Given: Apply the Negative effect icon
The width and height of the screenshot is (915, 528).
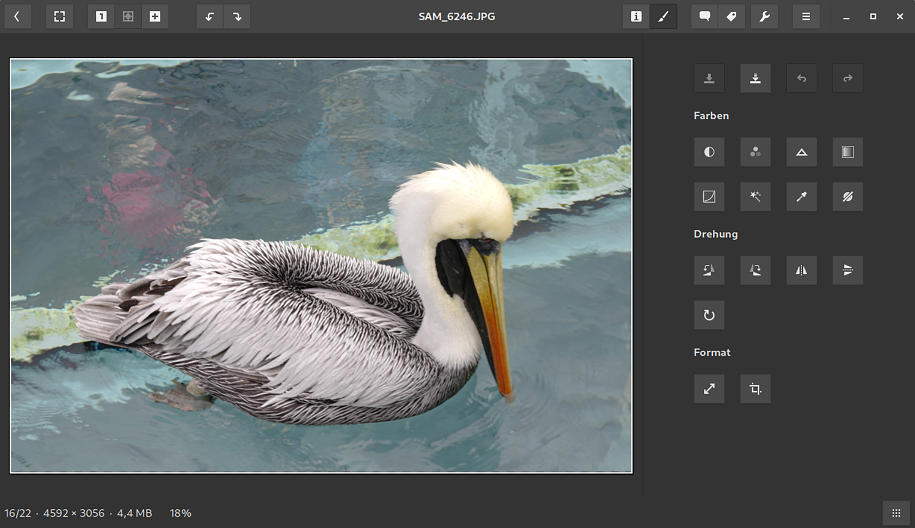Looking at the screenshot, I should click(x=848, y=197).
